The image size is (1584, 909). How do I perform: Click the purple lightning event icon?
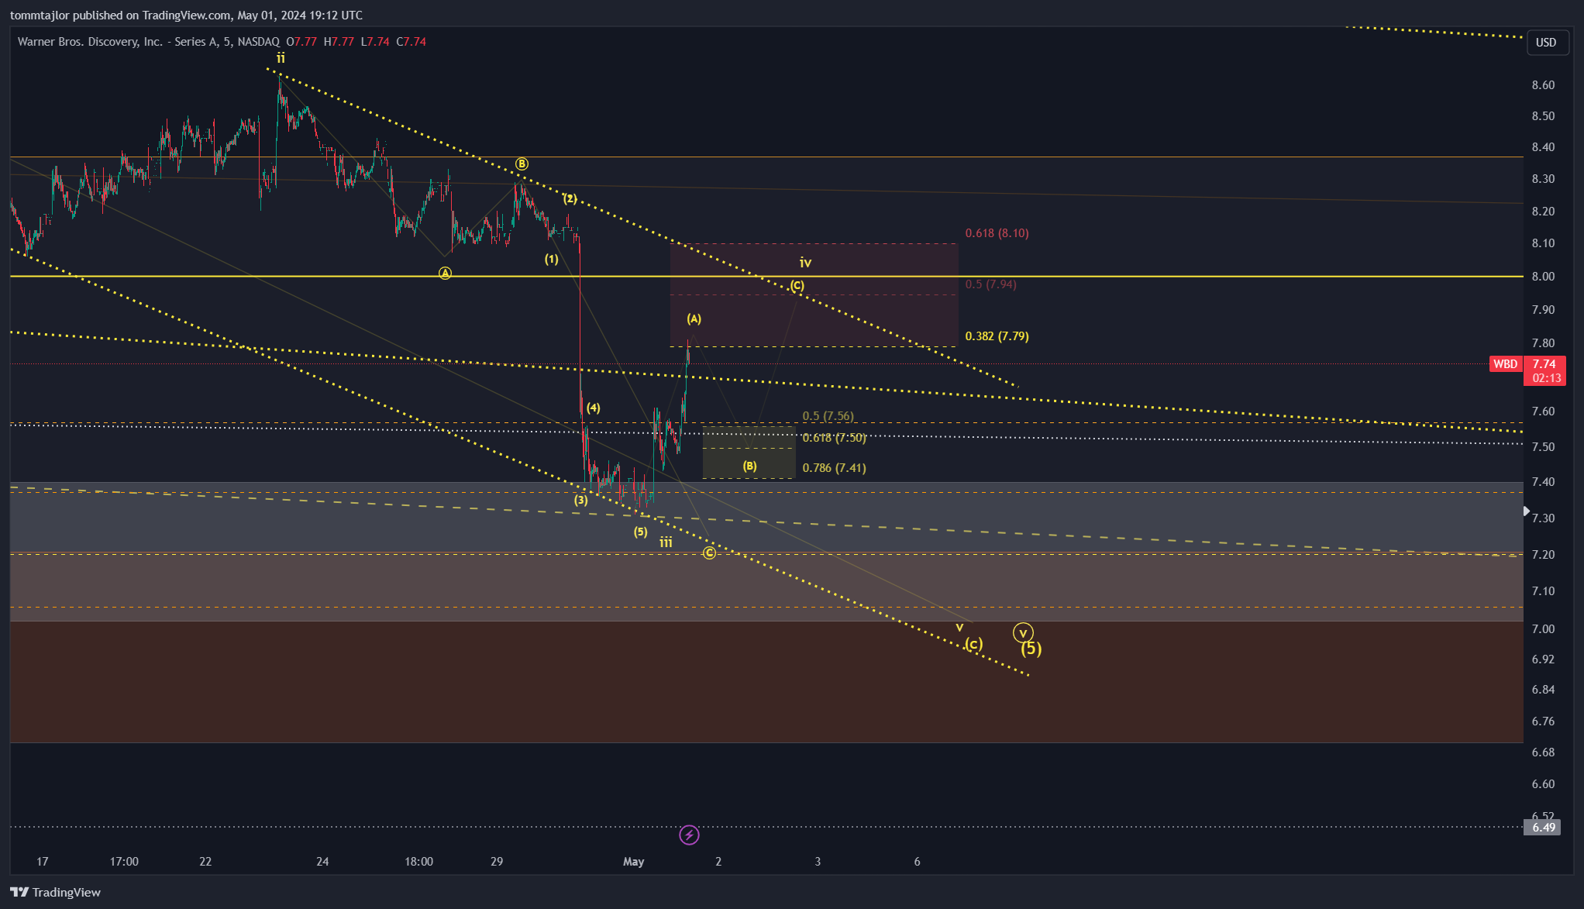pos(689,835)
